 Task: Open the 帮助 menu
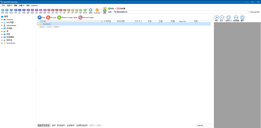pos(28,5)
